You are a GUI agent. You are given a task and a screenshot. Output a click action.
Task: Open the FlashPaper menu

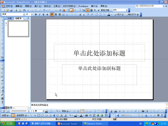coord(83,6)
